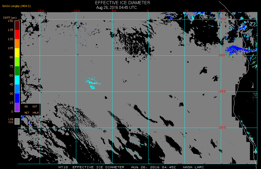The width and height of the screenshot is (261, 169).
Task: Click the cyan ice cloud cluster near 10W
Action: point(92,83)
